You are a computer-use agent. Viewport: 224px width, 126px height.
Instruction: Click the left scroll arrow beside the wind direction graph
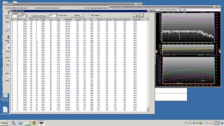pyautogui.click(x=156, y=51)
